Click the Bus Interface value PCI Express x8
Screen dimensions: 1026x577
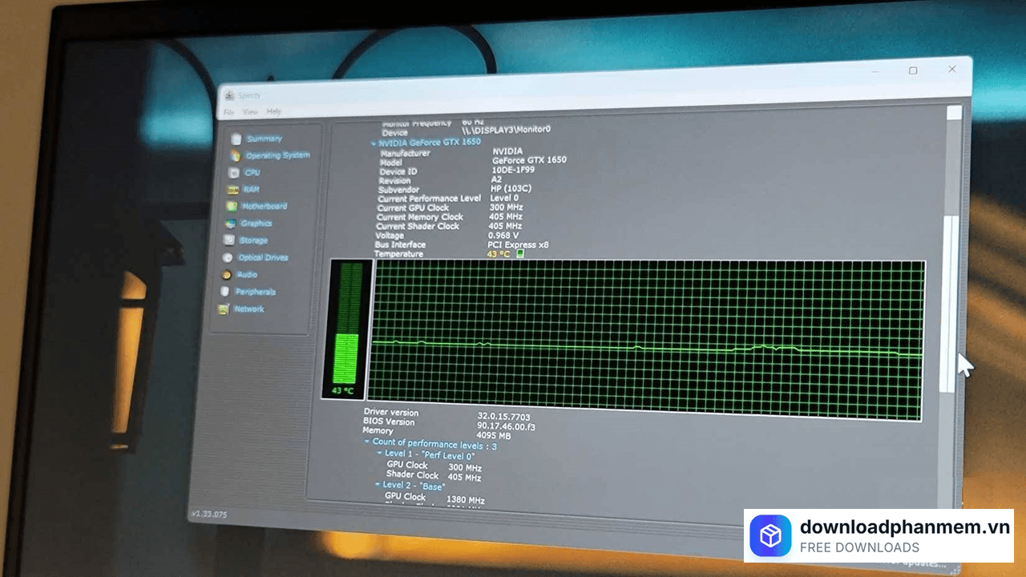[x=519, y=245]
